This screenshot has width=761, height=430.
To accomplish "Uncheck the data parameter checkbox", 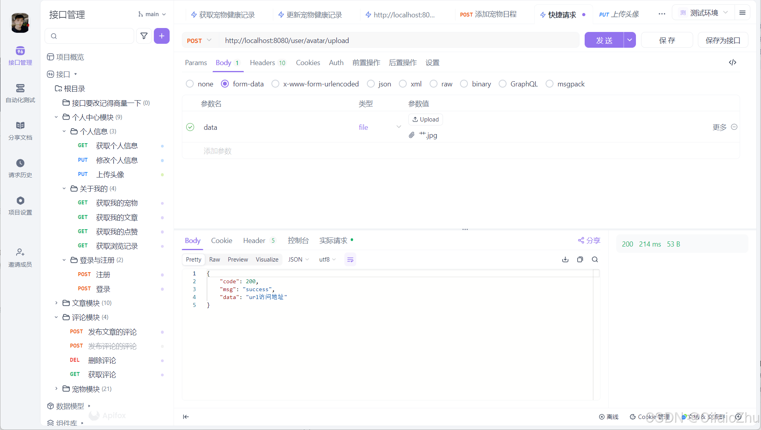I will point(190,127).
